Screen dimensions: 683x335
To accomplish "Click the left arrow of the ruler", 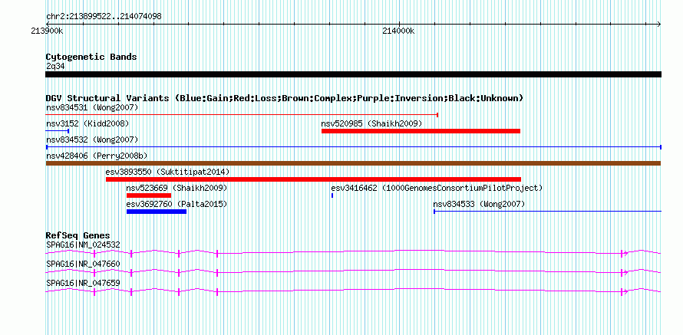I will point(48,24).
